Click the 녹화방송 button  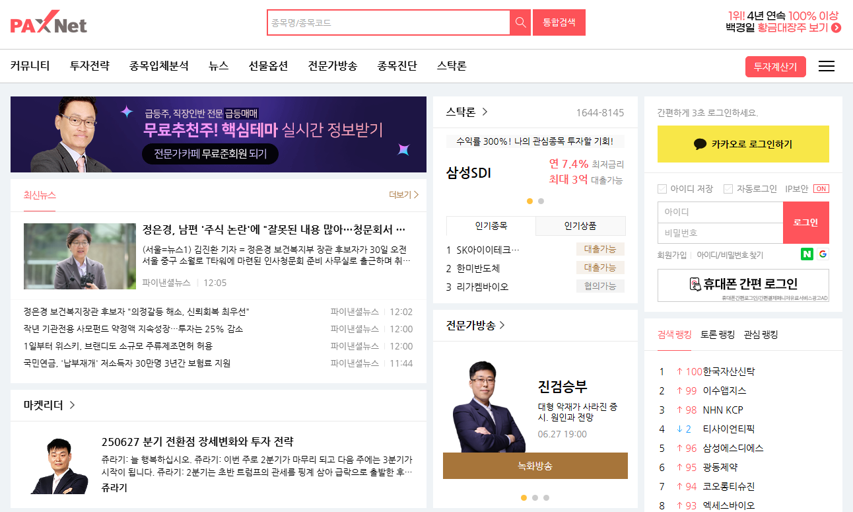[x=535, y=466]
